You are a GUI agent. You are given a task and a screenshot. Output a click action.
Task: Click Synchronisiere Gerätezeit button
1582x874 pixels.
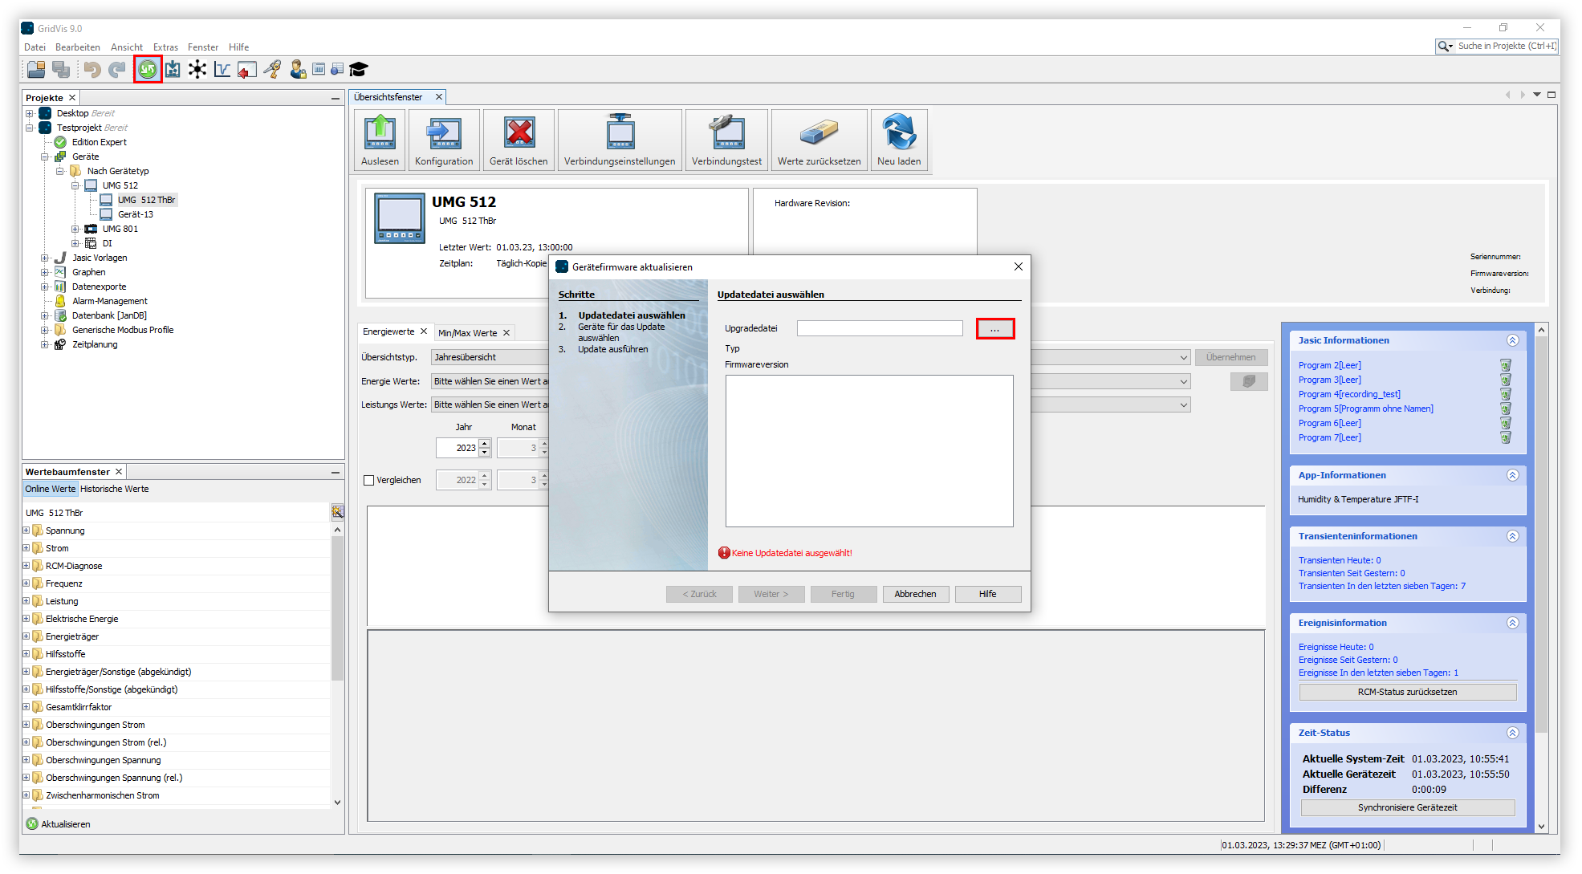(1407, 807)
